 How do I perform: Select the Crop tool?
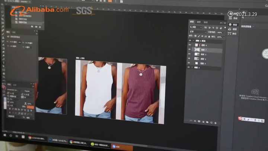tap(3, 19)
